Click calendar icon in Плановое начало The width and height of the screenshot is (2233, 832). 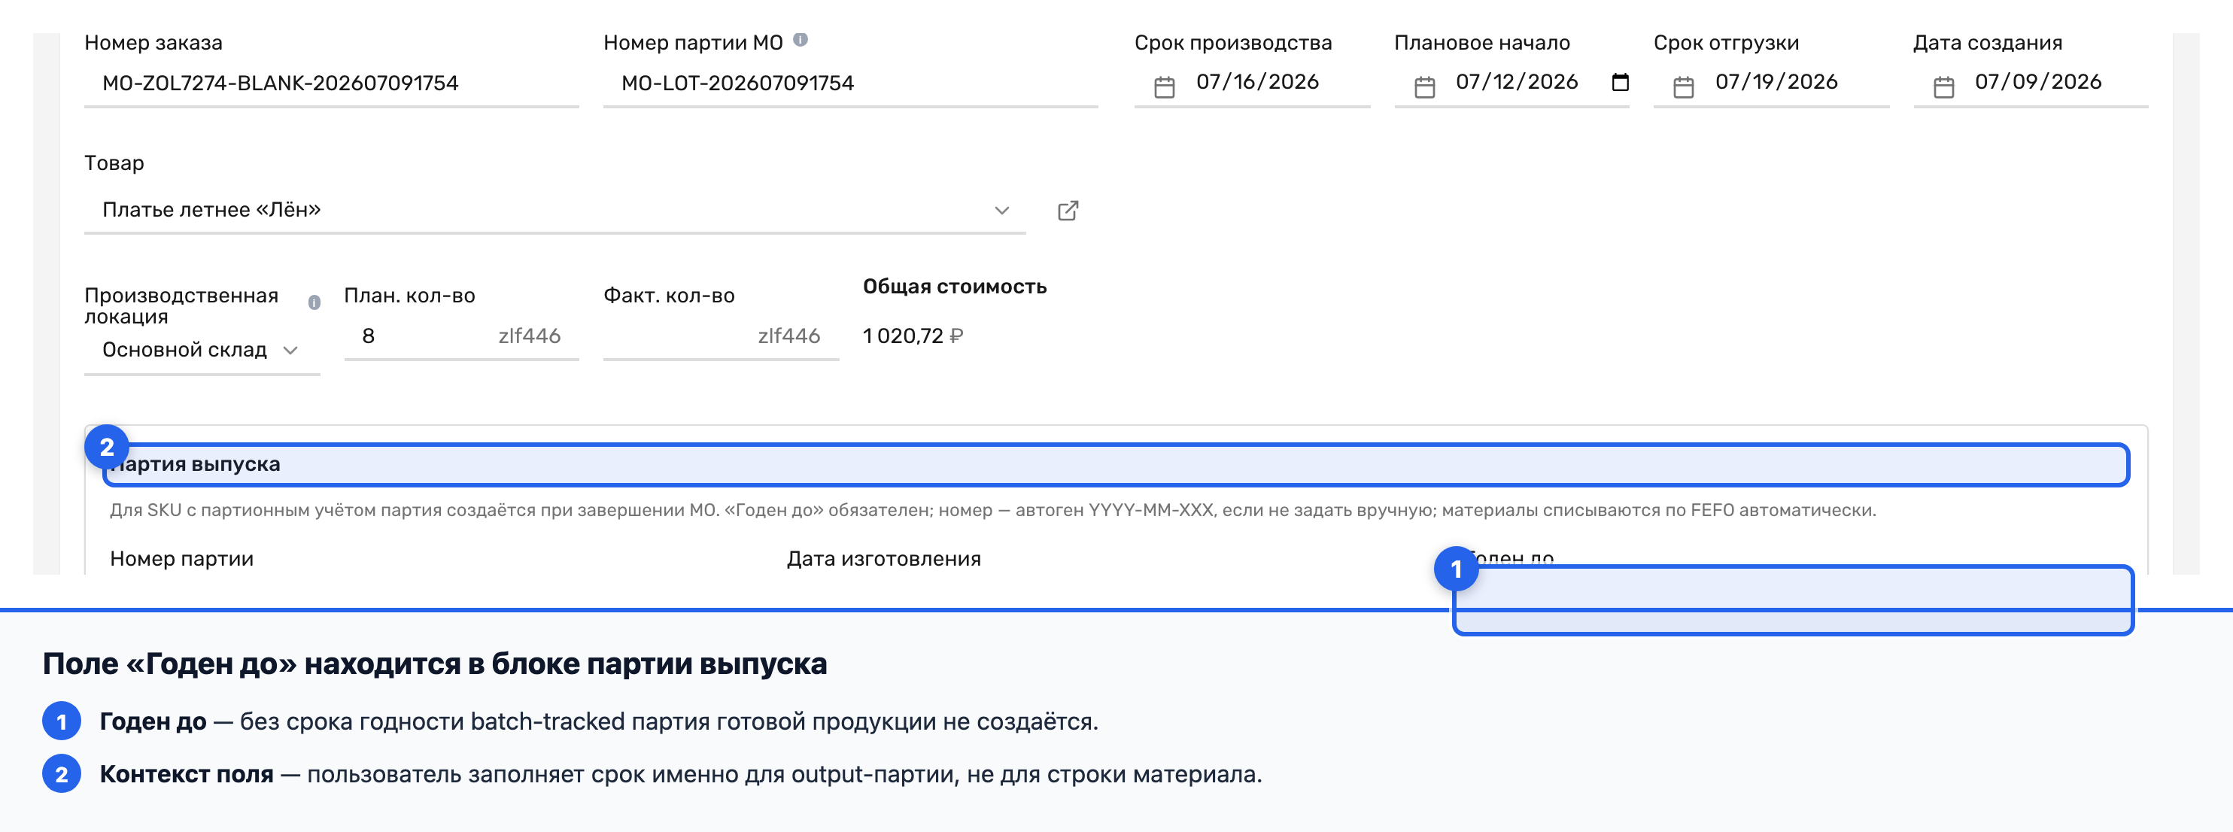1424,87
